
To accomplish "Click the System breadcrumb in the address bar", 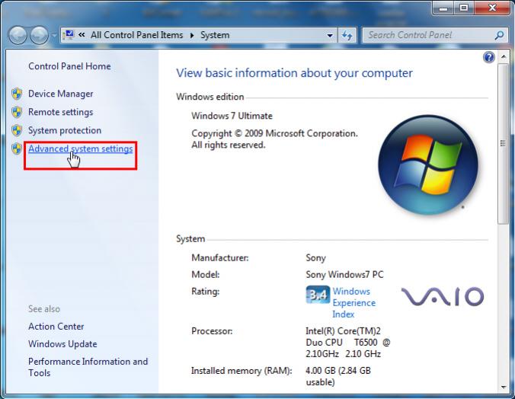I will [x=215, y=35].
